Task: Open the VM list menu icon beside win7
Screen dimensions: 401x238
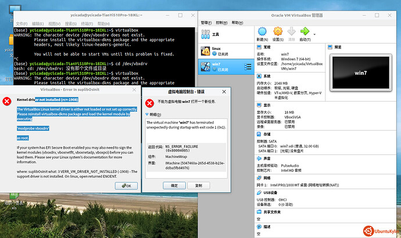Action: (248, 66)
